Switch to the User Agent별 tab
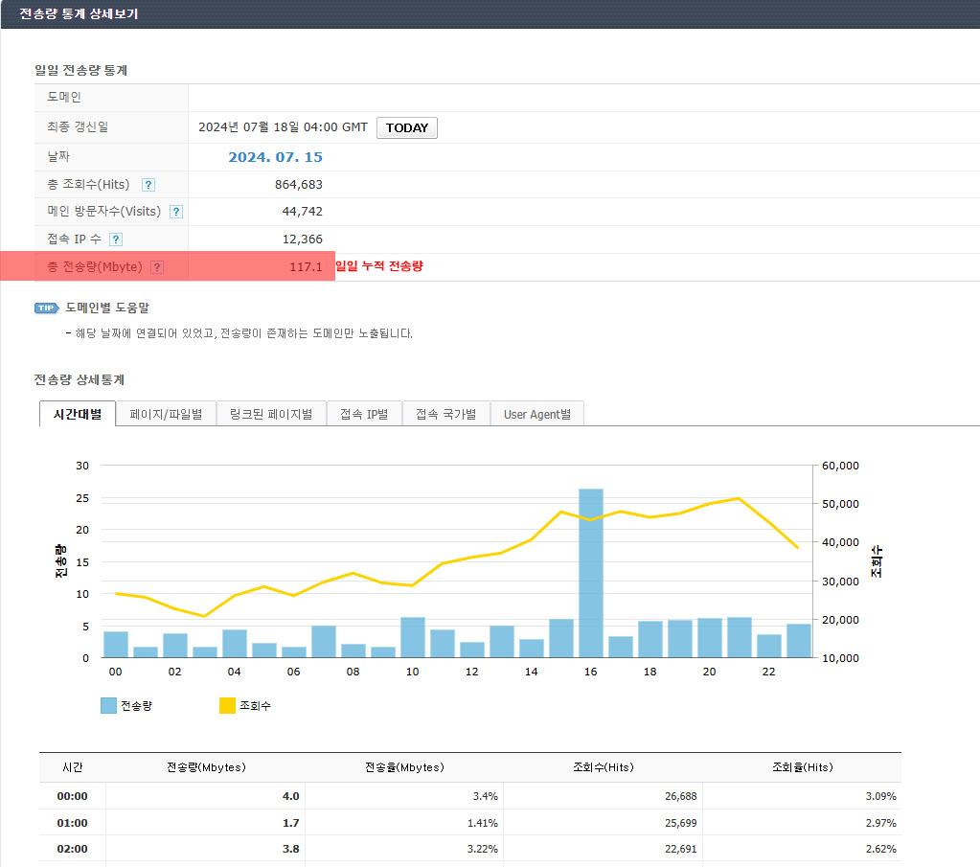The image size is (980, 867). [x=537, y=414]
